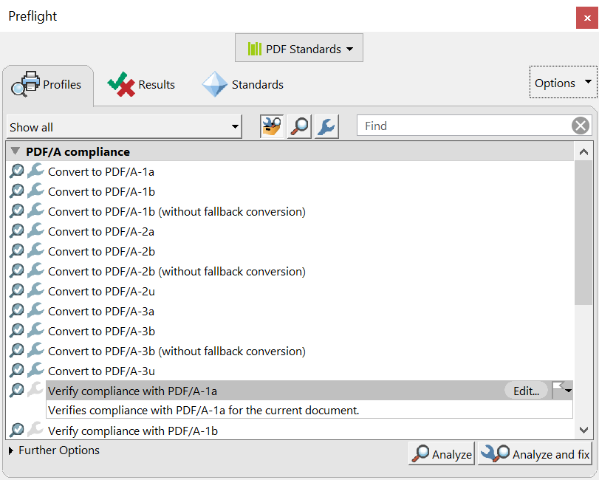Screen dimensions: 599x480
Task: Select single checks magnifier icon
Action: (300, 126)
